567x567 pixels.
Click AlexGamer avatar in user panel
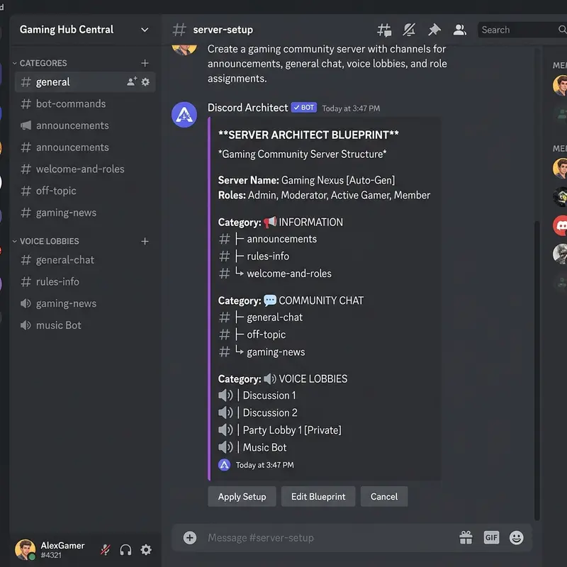pyautogui.click(x=26, y=550)
